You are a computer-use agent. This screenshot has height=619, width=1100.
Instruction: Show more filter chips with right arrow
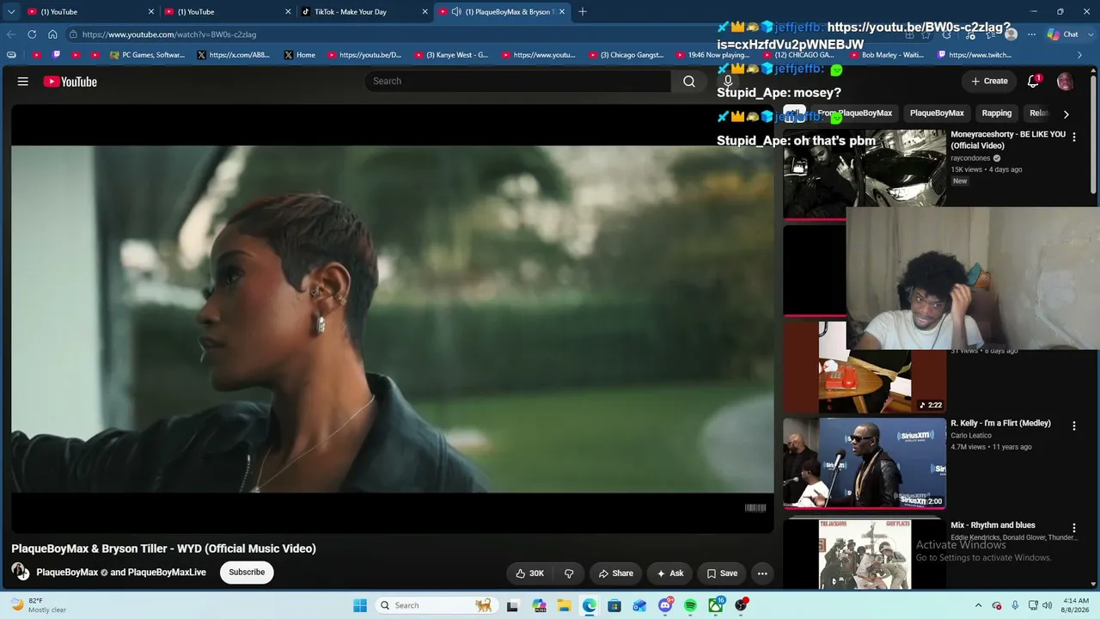pyautogui.click(x=1066, y=113)
